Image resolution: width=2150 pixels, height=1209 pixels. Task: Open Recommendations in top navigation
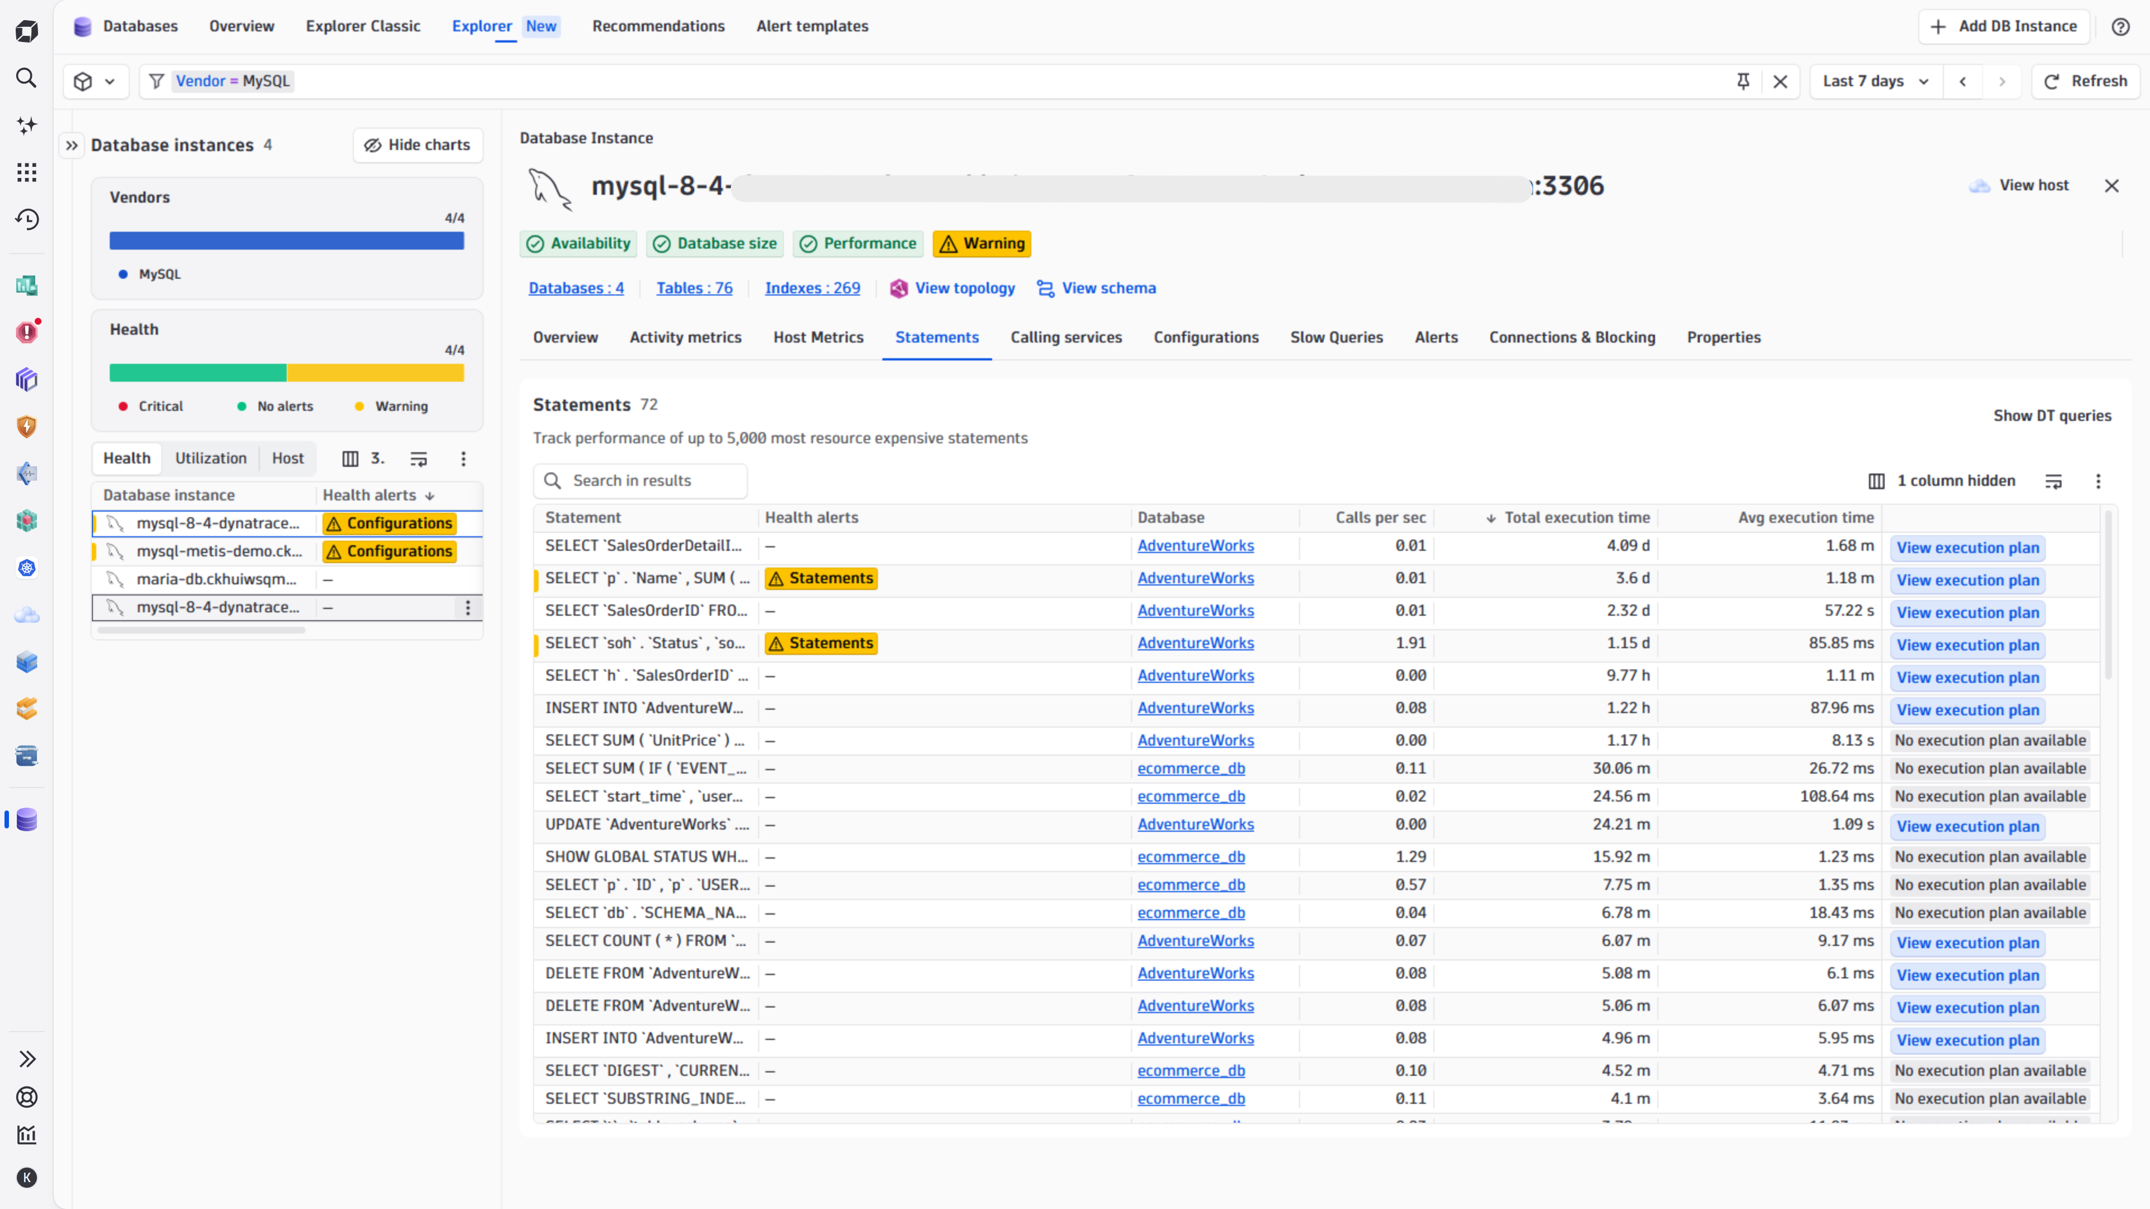pyautogui.click(x=658, y=26)
